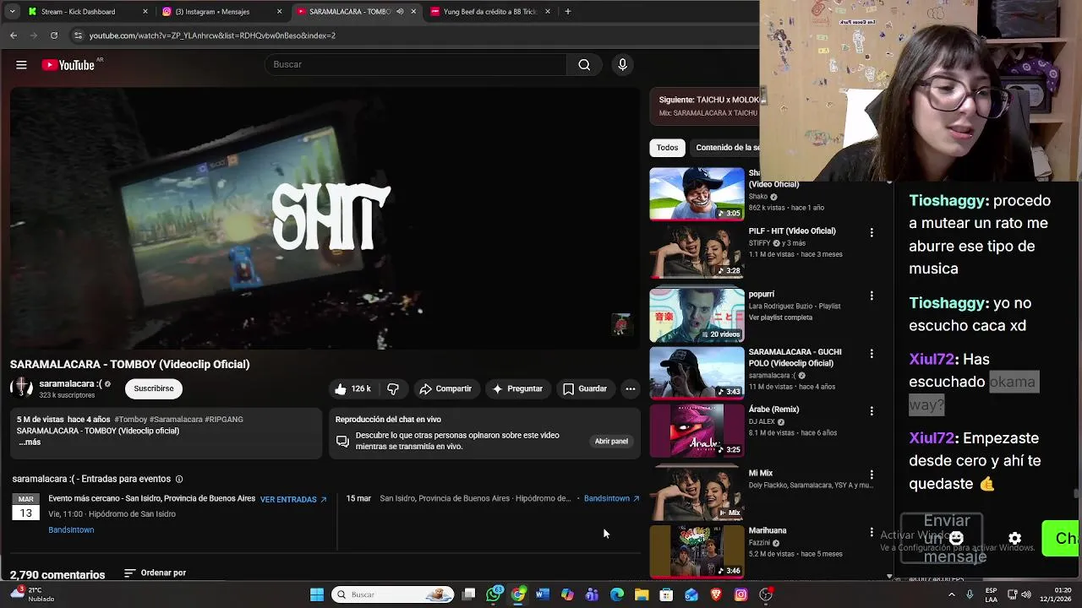Click the YouTube search magnifier button
The width and height of the screenshot is (1082, 608).
584,65
